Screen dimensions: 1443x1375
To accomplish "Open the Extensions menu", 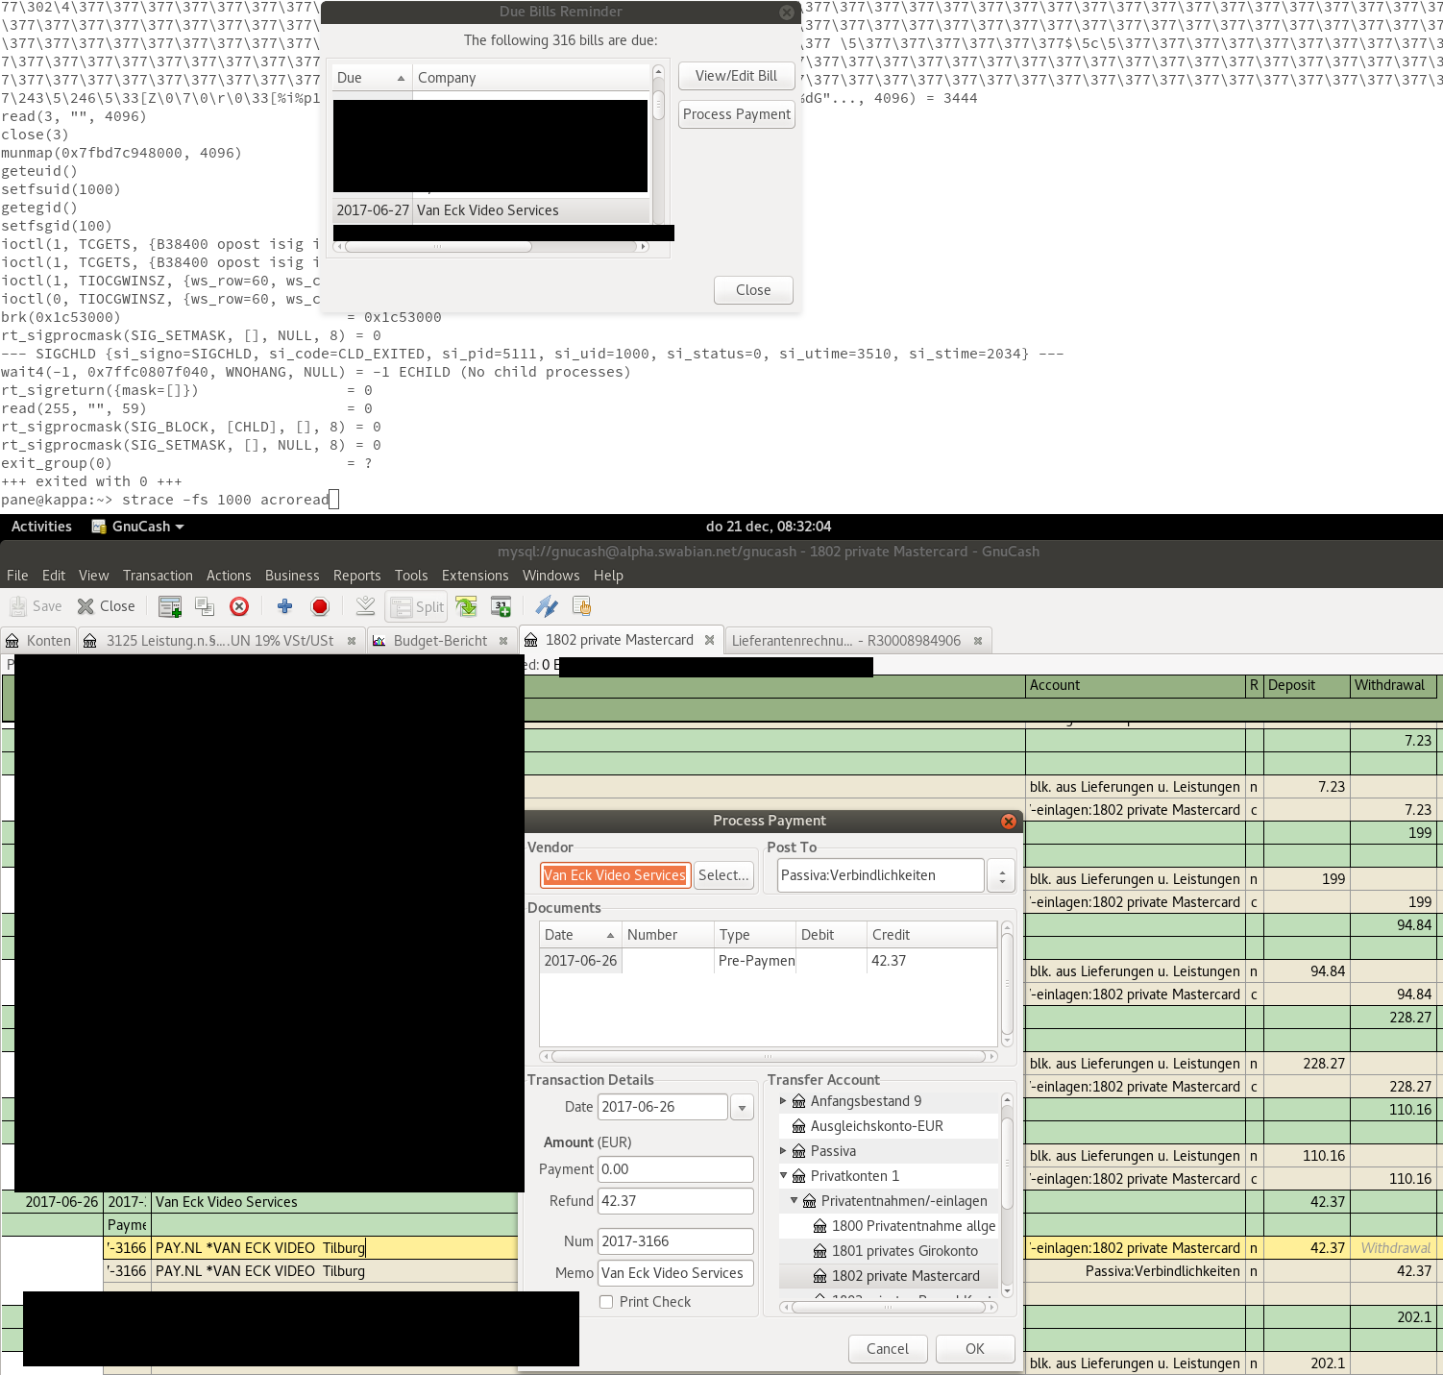I will (475, 576).
